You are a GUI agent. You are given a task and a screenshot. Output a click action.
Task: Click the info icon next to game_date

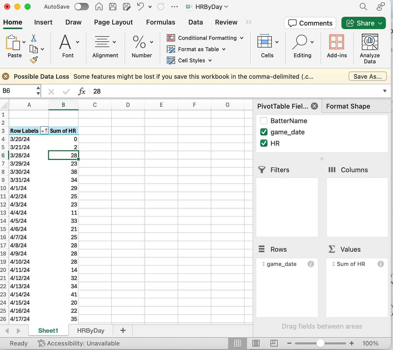pyautogui.click(x=311, y=264)
